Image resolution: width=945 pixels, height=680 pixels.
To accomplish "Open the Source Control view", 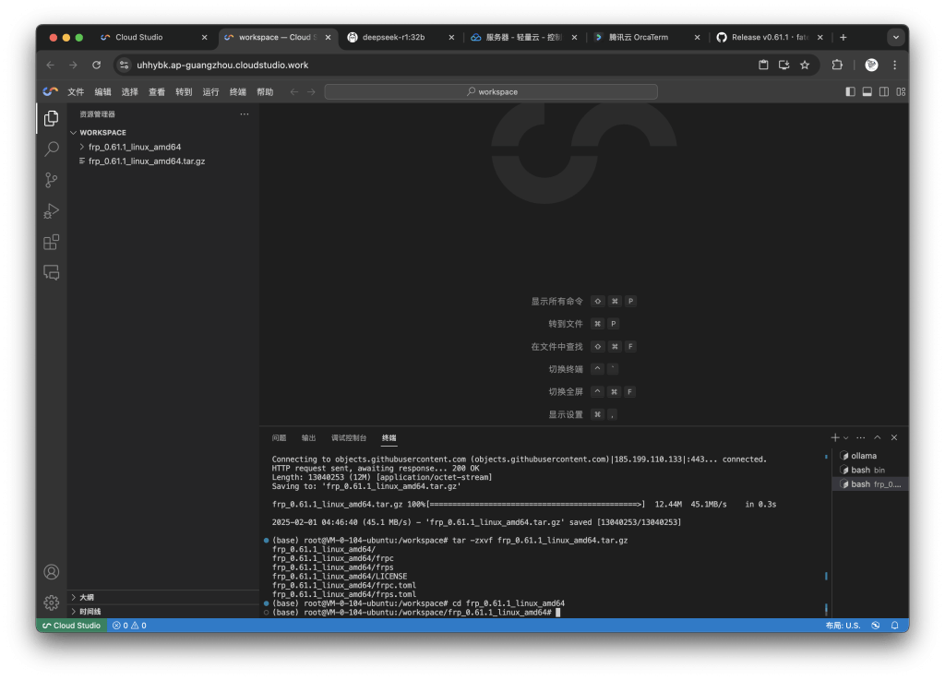I will point(52,180).
